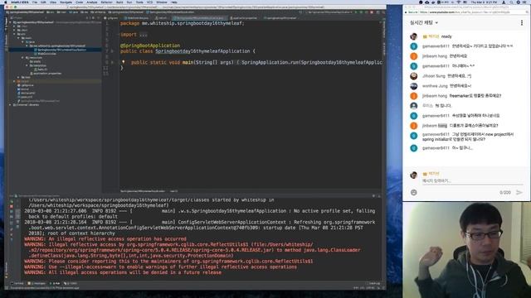Click the freemarker chat message by jinbeom hong
Screen dimensions: 531x298
[475, 96]
